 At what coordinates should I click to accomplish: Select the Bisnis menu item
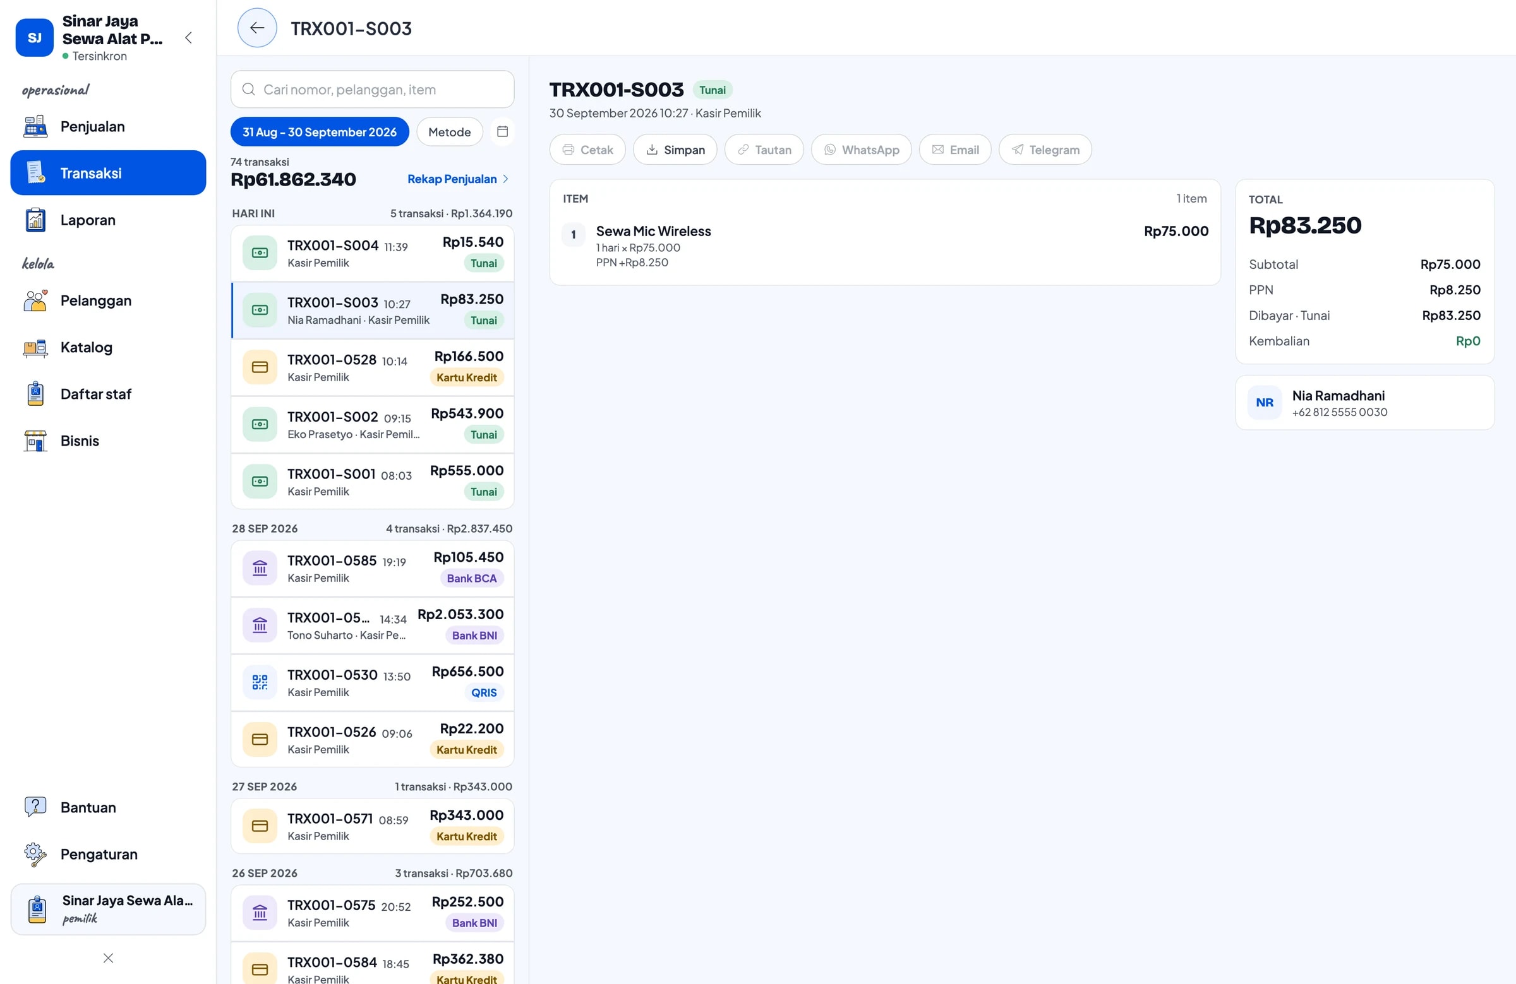(108, 441)
